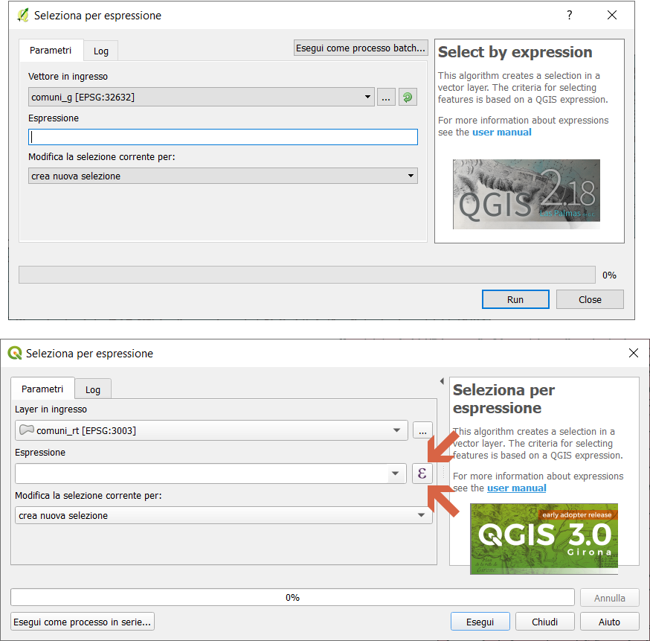
Task: Open user manual link in Girona help panel
Action: tap(517, 488)
